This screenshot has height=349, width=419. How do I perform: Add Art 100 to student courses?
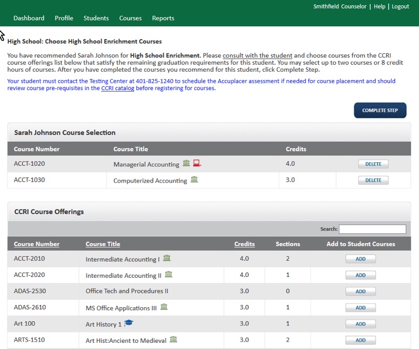(x=360, y=324)
